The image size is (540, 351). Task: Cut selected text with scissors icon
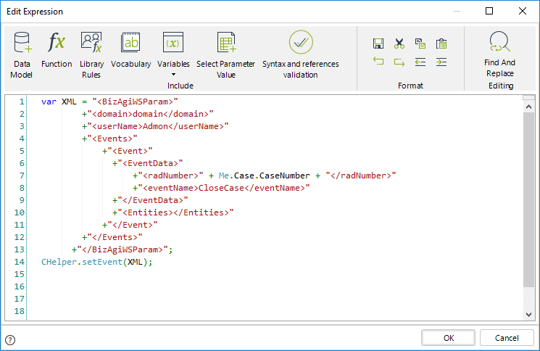[x=399, y=44]
